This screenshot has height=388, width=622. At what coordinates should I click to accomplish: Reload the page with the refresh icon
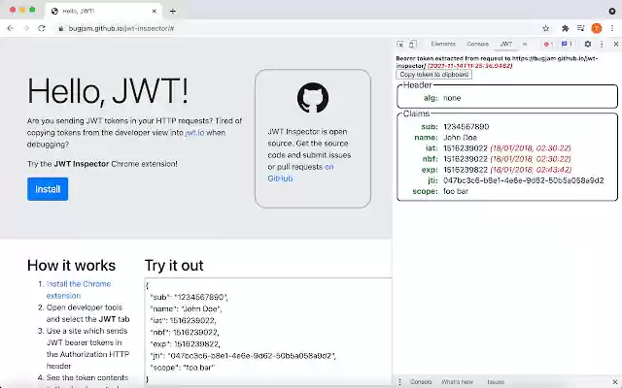click(42, 28)
